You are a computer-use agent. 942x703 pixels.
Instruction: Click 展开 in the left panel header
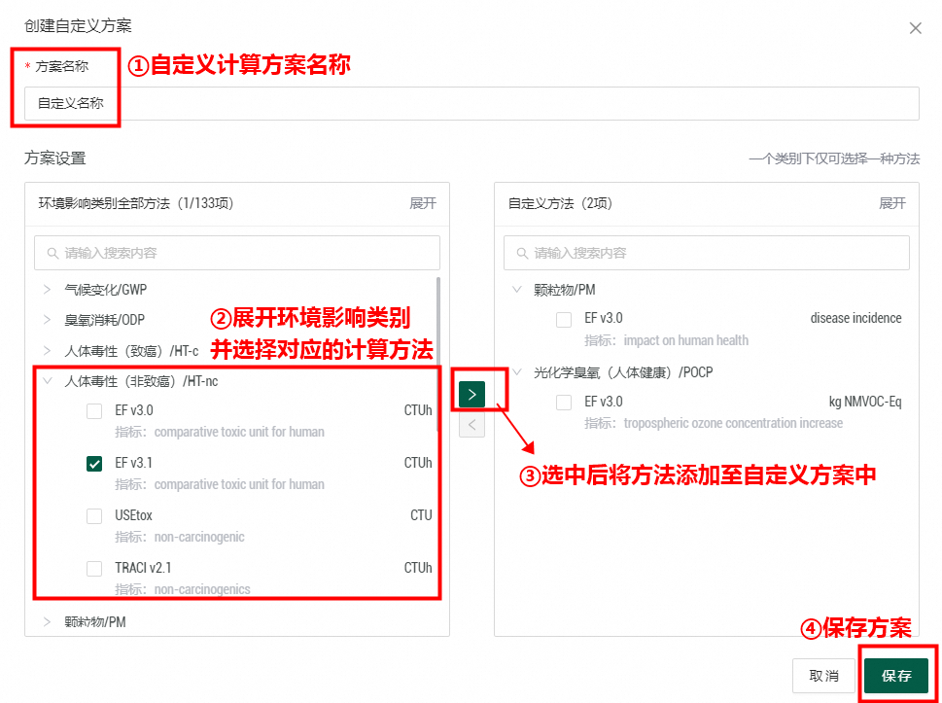(423, 203)
